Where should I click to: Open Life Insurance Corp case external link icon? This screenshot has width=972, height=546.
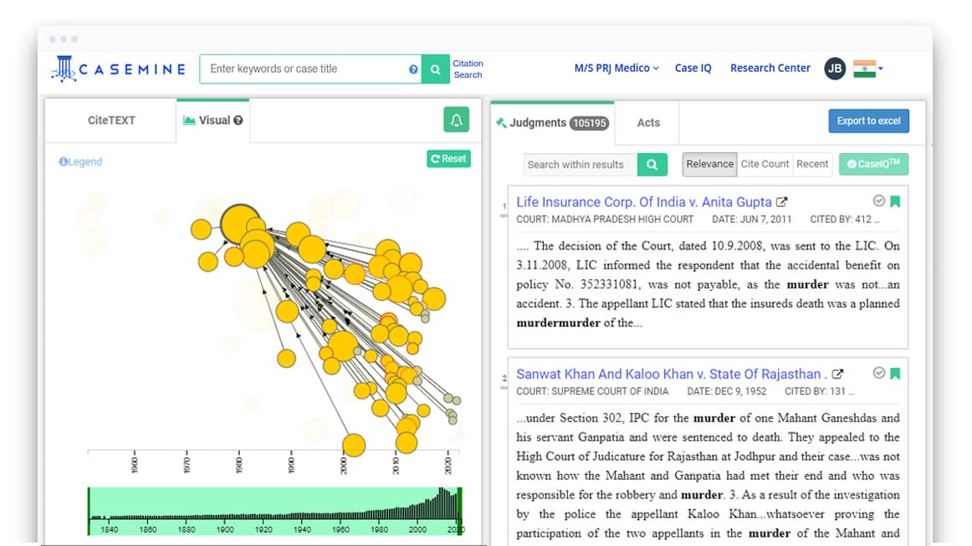(x=782, y=202)
